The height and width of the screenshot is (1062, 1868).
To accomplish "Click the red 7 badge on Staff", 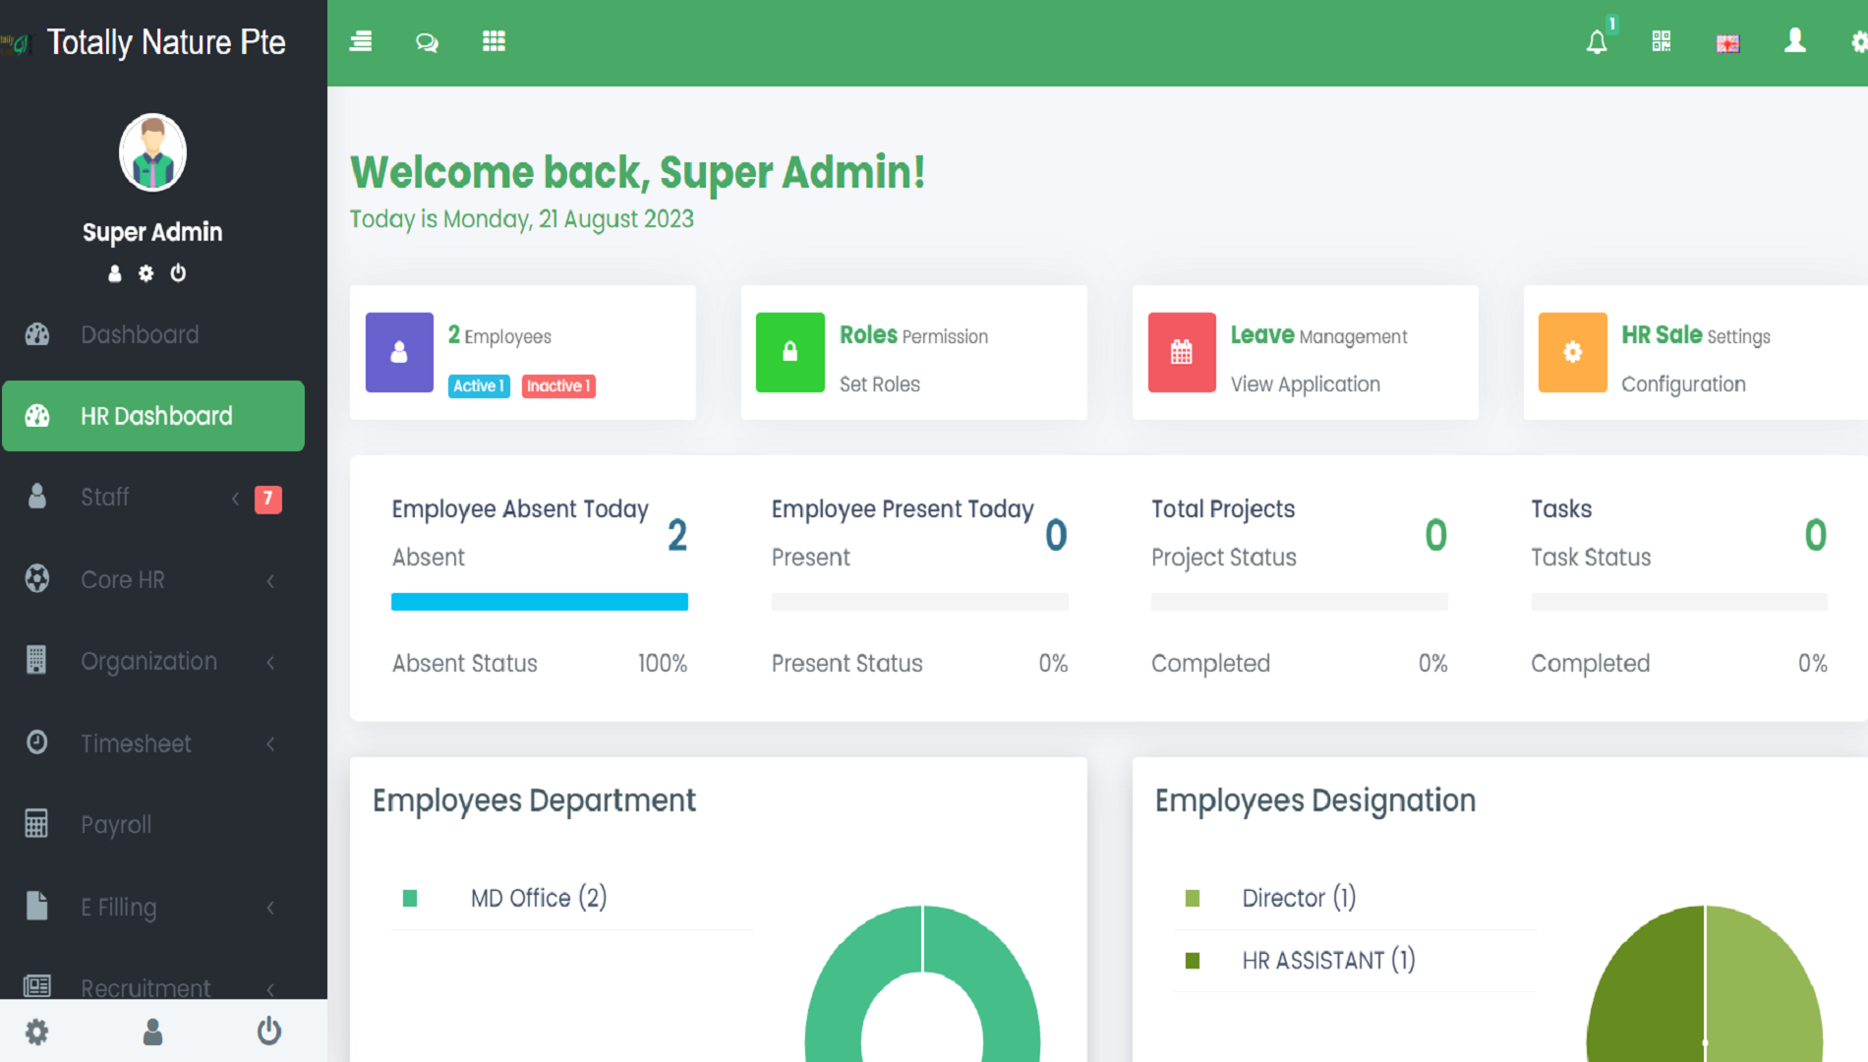I will (267, 499).
